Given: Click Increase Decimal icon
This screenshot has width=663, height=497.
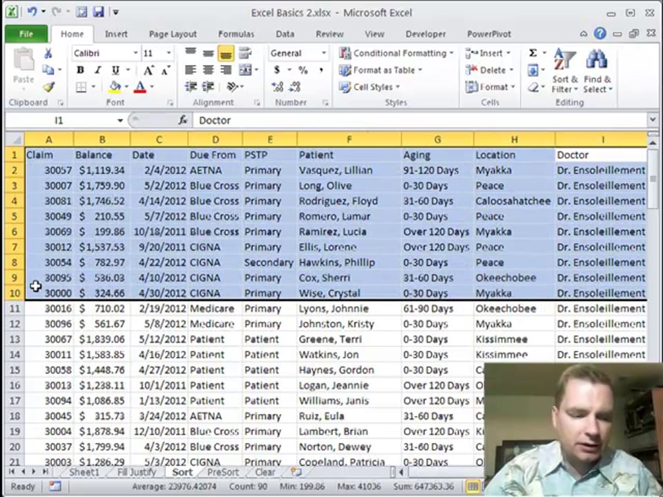Looking at the screenshot, I should click(278, 87).
